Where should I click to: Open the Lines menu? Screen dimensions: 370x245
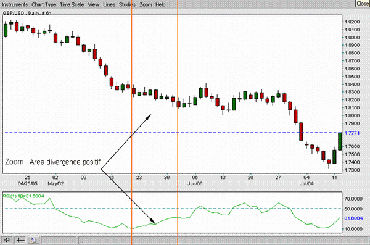[x=109, y=4]
